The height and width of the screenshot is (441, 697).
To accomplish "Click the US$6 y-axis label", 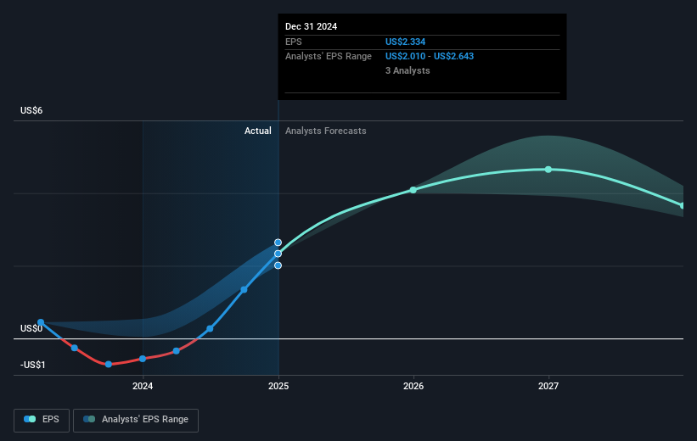I will click(x=31, y=110).
